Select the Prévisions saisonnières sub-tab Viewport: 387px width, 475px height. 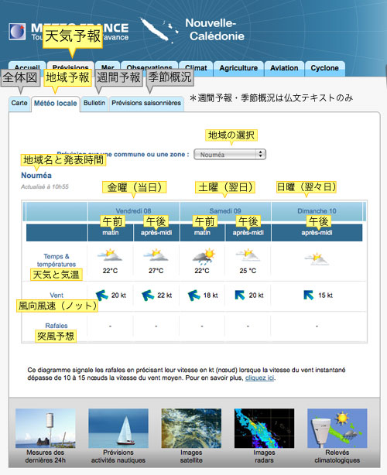point(146,104)
